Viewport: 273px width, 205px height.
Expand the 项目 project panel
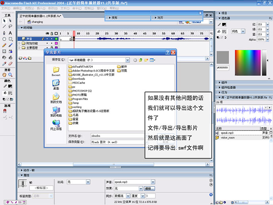[x=220, y=13]
